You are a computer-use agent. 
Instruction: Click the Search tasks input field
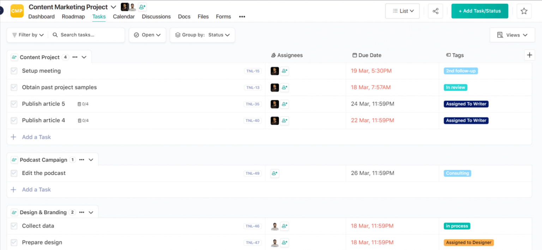coord(86,35)
